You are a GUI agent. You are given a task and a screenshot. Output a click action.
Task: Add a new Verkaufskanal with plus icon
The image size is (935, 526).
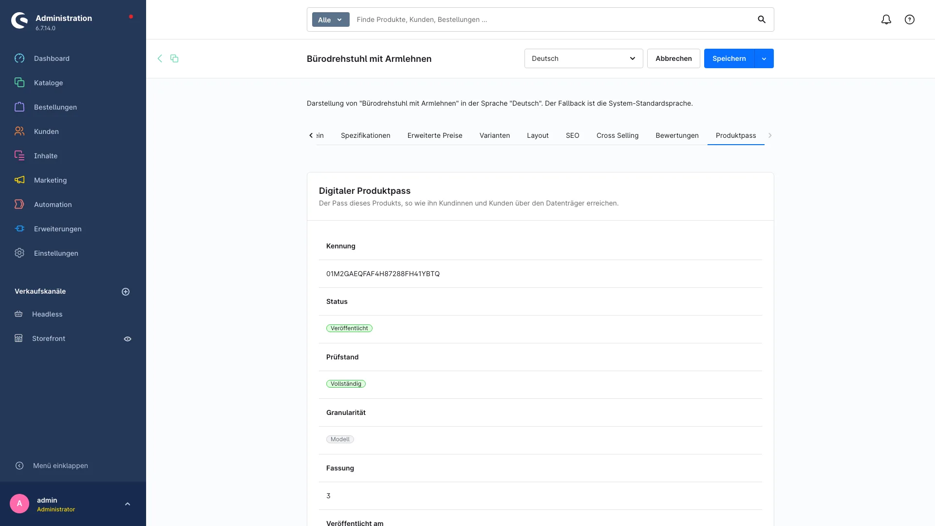pyautogui.click(x=126, y=292)
